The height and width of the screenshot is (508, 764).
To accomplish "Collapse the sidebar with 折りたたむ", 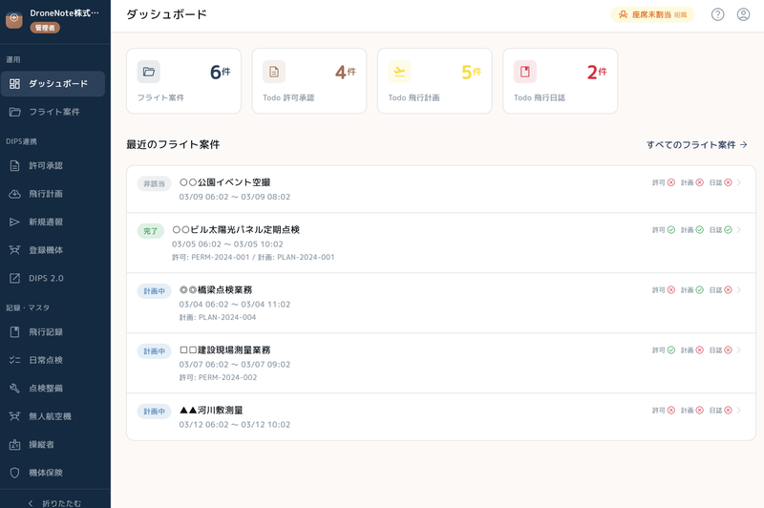I will tap(54, 502).
